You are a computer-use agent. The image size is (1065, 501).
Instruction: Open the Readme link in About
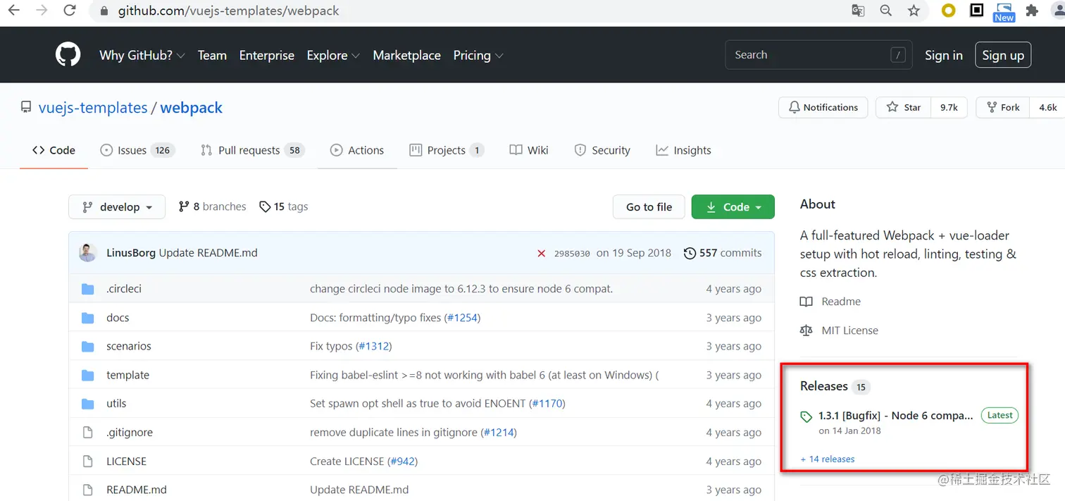pyautogui.click(x=841, y=302)
